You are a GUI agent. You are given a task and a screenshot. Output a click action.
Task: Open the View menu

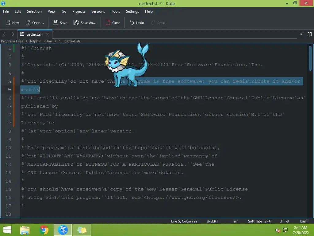[x=52, y=11]
